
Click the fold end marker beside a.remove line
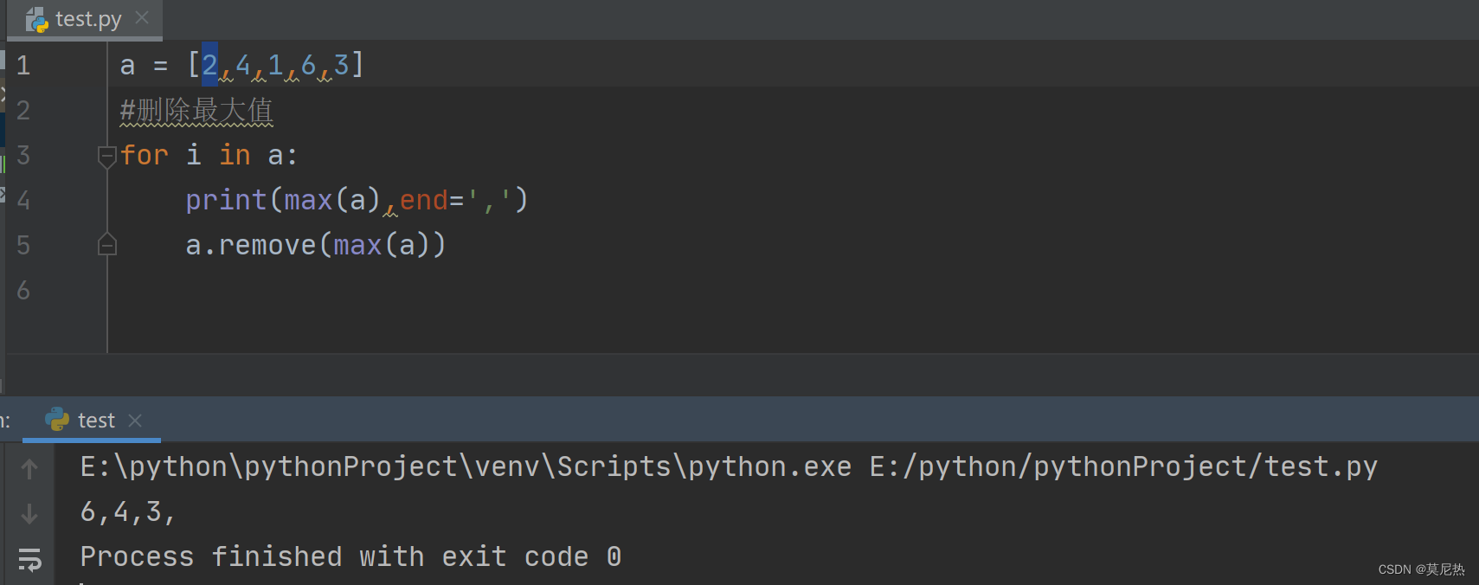point(107,246)
